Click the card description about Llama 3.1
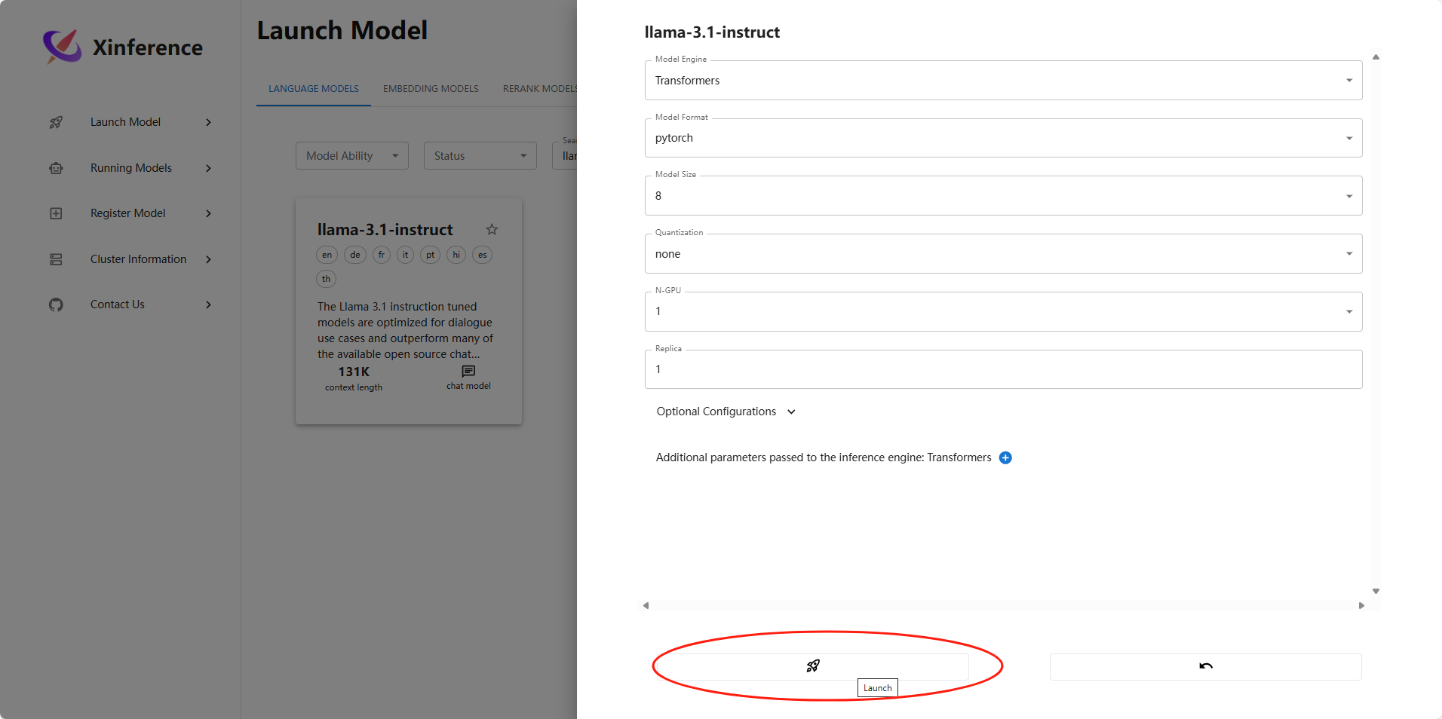 tap(406, 330)
